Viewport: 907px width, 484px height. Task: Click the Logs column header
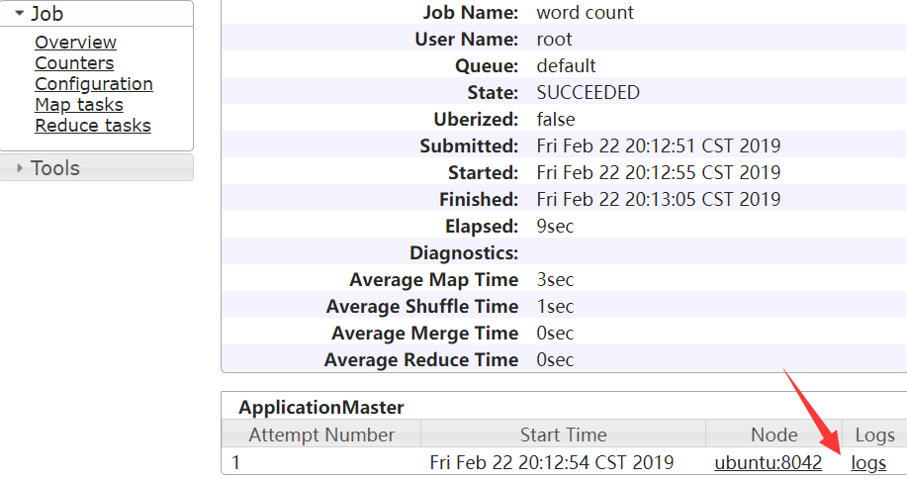(x=874, y=435)
